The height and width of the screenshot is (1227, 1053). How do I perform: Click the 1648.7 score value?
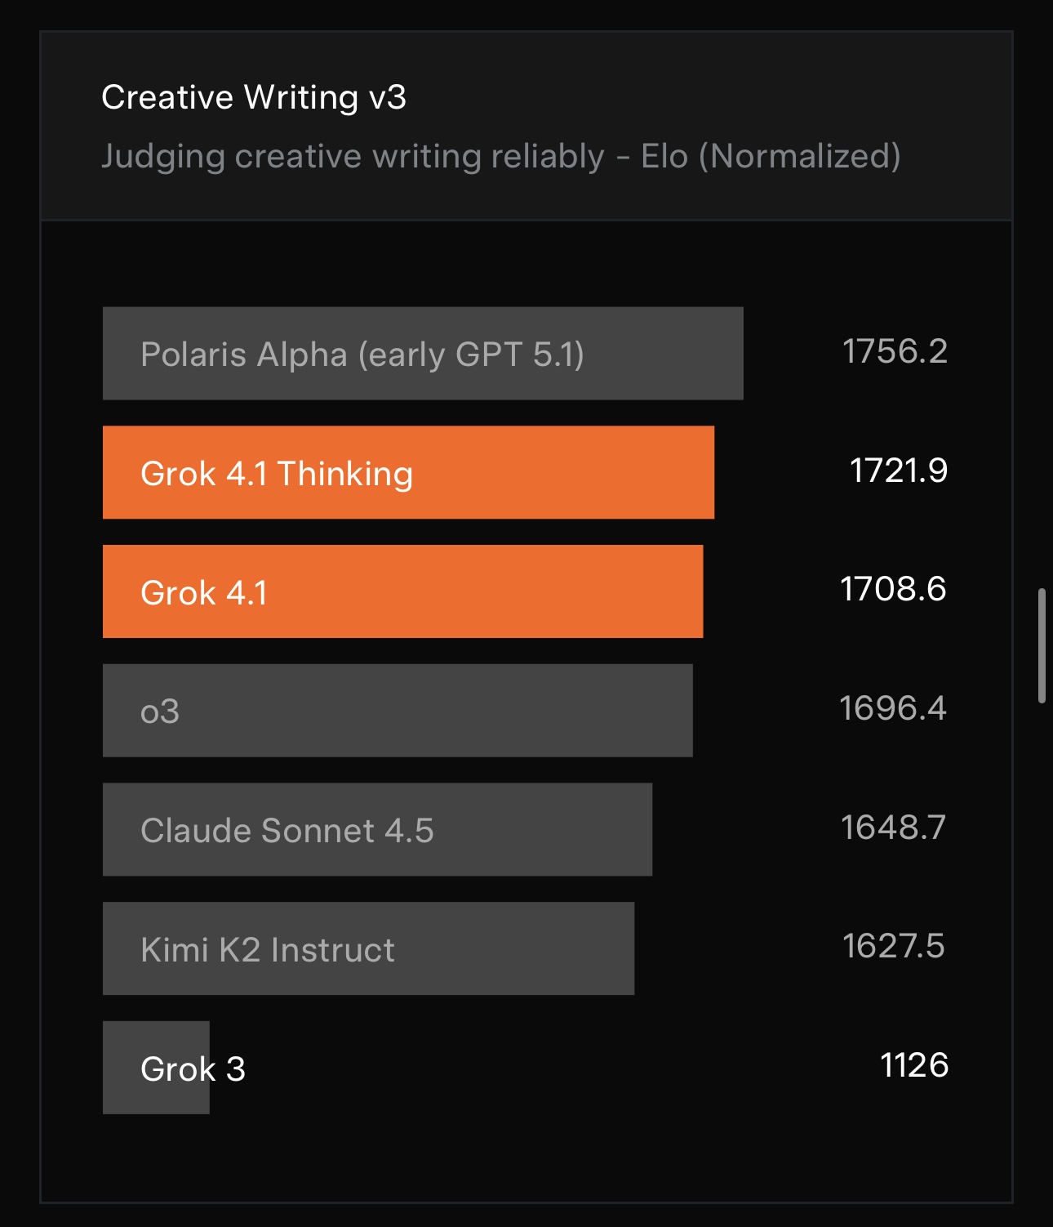[x=893, y=828]
